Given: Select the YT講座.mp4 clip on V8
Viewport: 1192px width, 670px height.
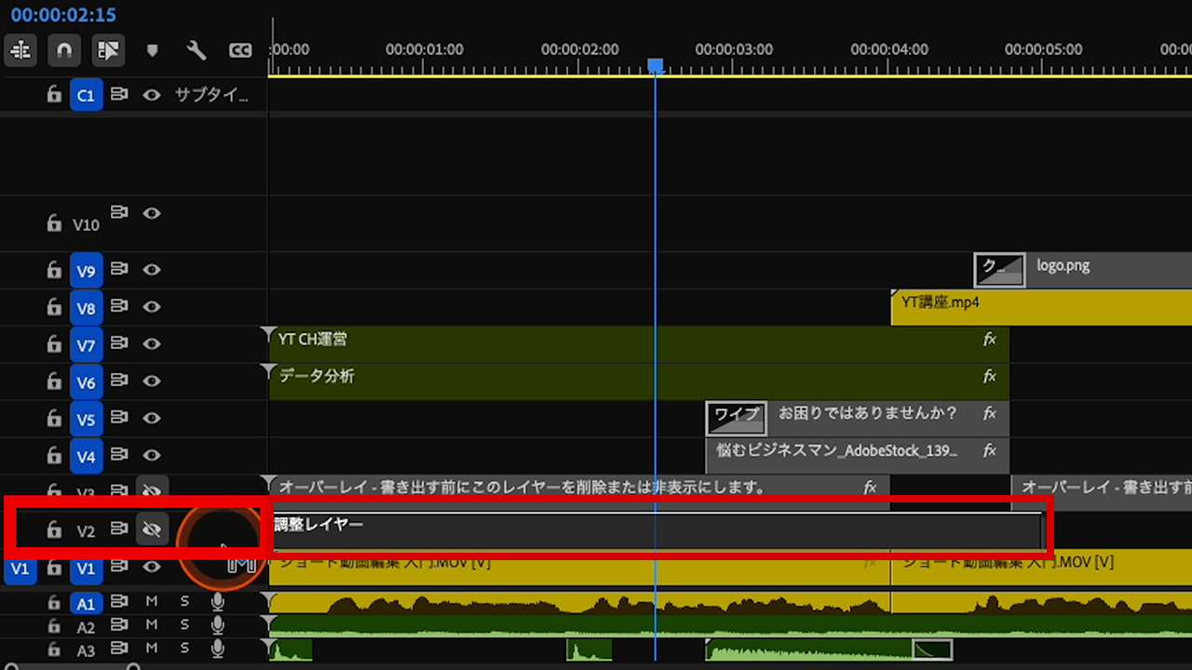Looking at the screenshot, I should [1041, 307].
